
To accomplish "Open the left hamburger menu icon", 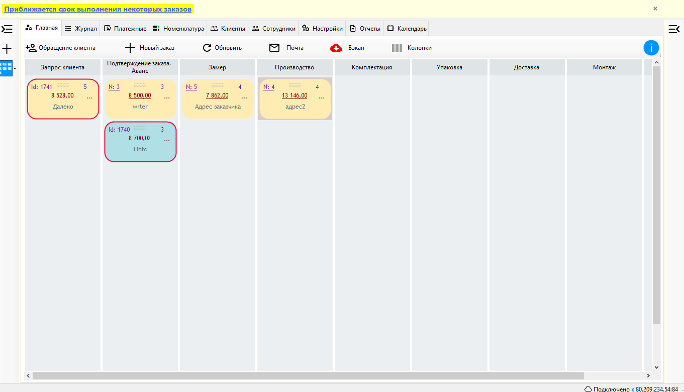I will pyautogui.click(x=7, y=29).
